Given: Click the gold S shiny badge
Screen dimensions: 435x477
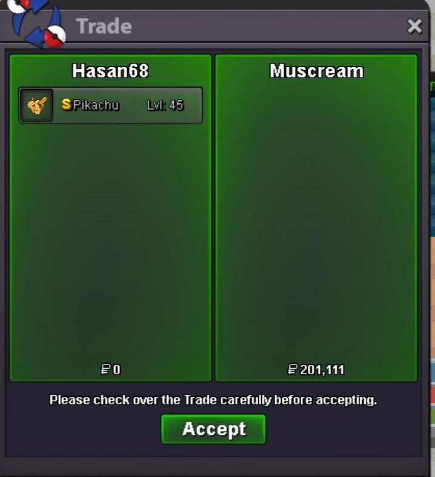Looking at the screenshot, I should click(x=67, y=104).
